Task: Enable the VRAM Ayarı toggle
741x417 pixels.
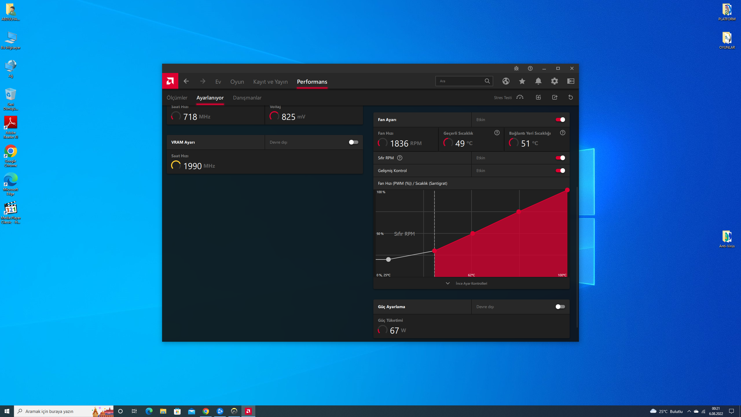Action: [353, 142]
